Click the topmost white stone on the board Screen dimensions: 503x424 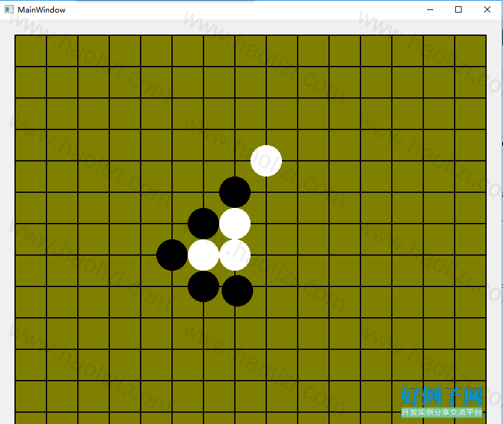click(x=266, y=161)
